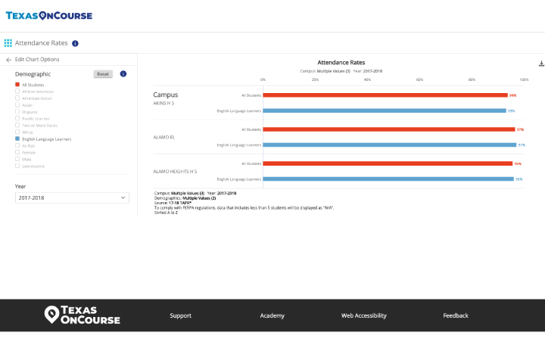Click the Feedback footer link

point(456,315)
